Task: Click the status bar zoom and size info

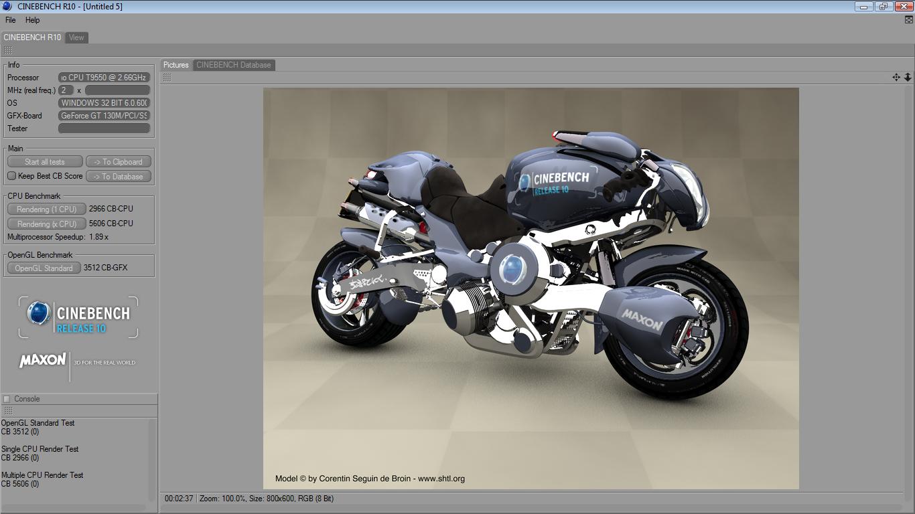Action: 267,499
